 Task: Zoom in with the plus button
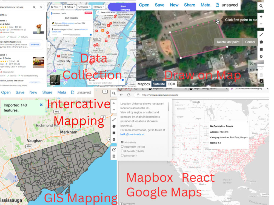tap(261, 17)
